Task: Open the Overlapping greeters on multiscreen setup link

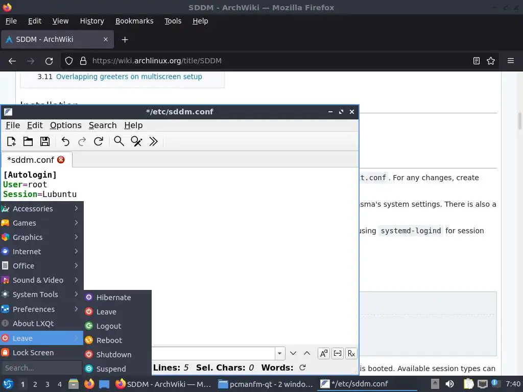Action: tap(129, 77)
